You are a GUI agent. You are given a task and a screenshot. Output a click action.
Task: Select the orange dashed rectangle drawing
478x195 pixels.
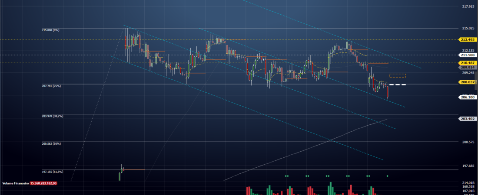coord(398,75)
